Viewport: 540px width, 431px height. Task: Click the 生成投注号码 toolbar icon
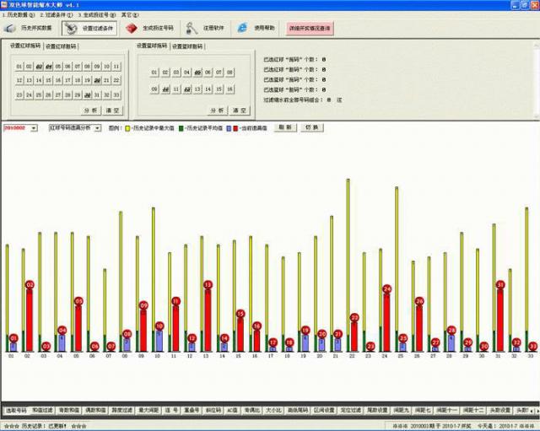click(x=131, y=28)
